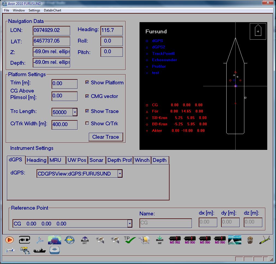Viewport: 276px width, 264px height.
Task: Open the seabed terrain profile icon
Action: click(x=235, y=240)
